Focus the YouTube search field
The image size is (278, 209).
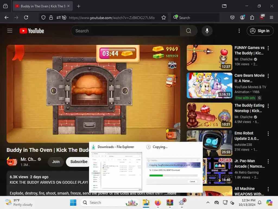(125, 31)
